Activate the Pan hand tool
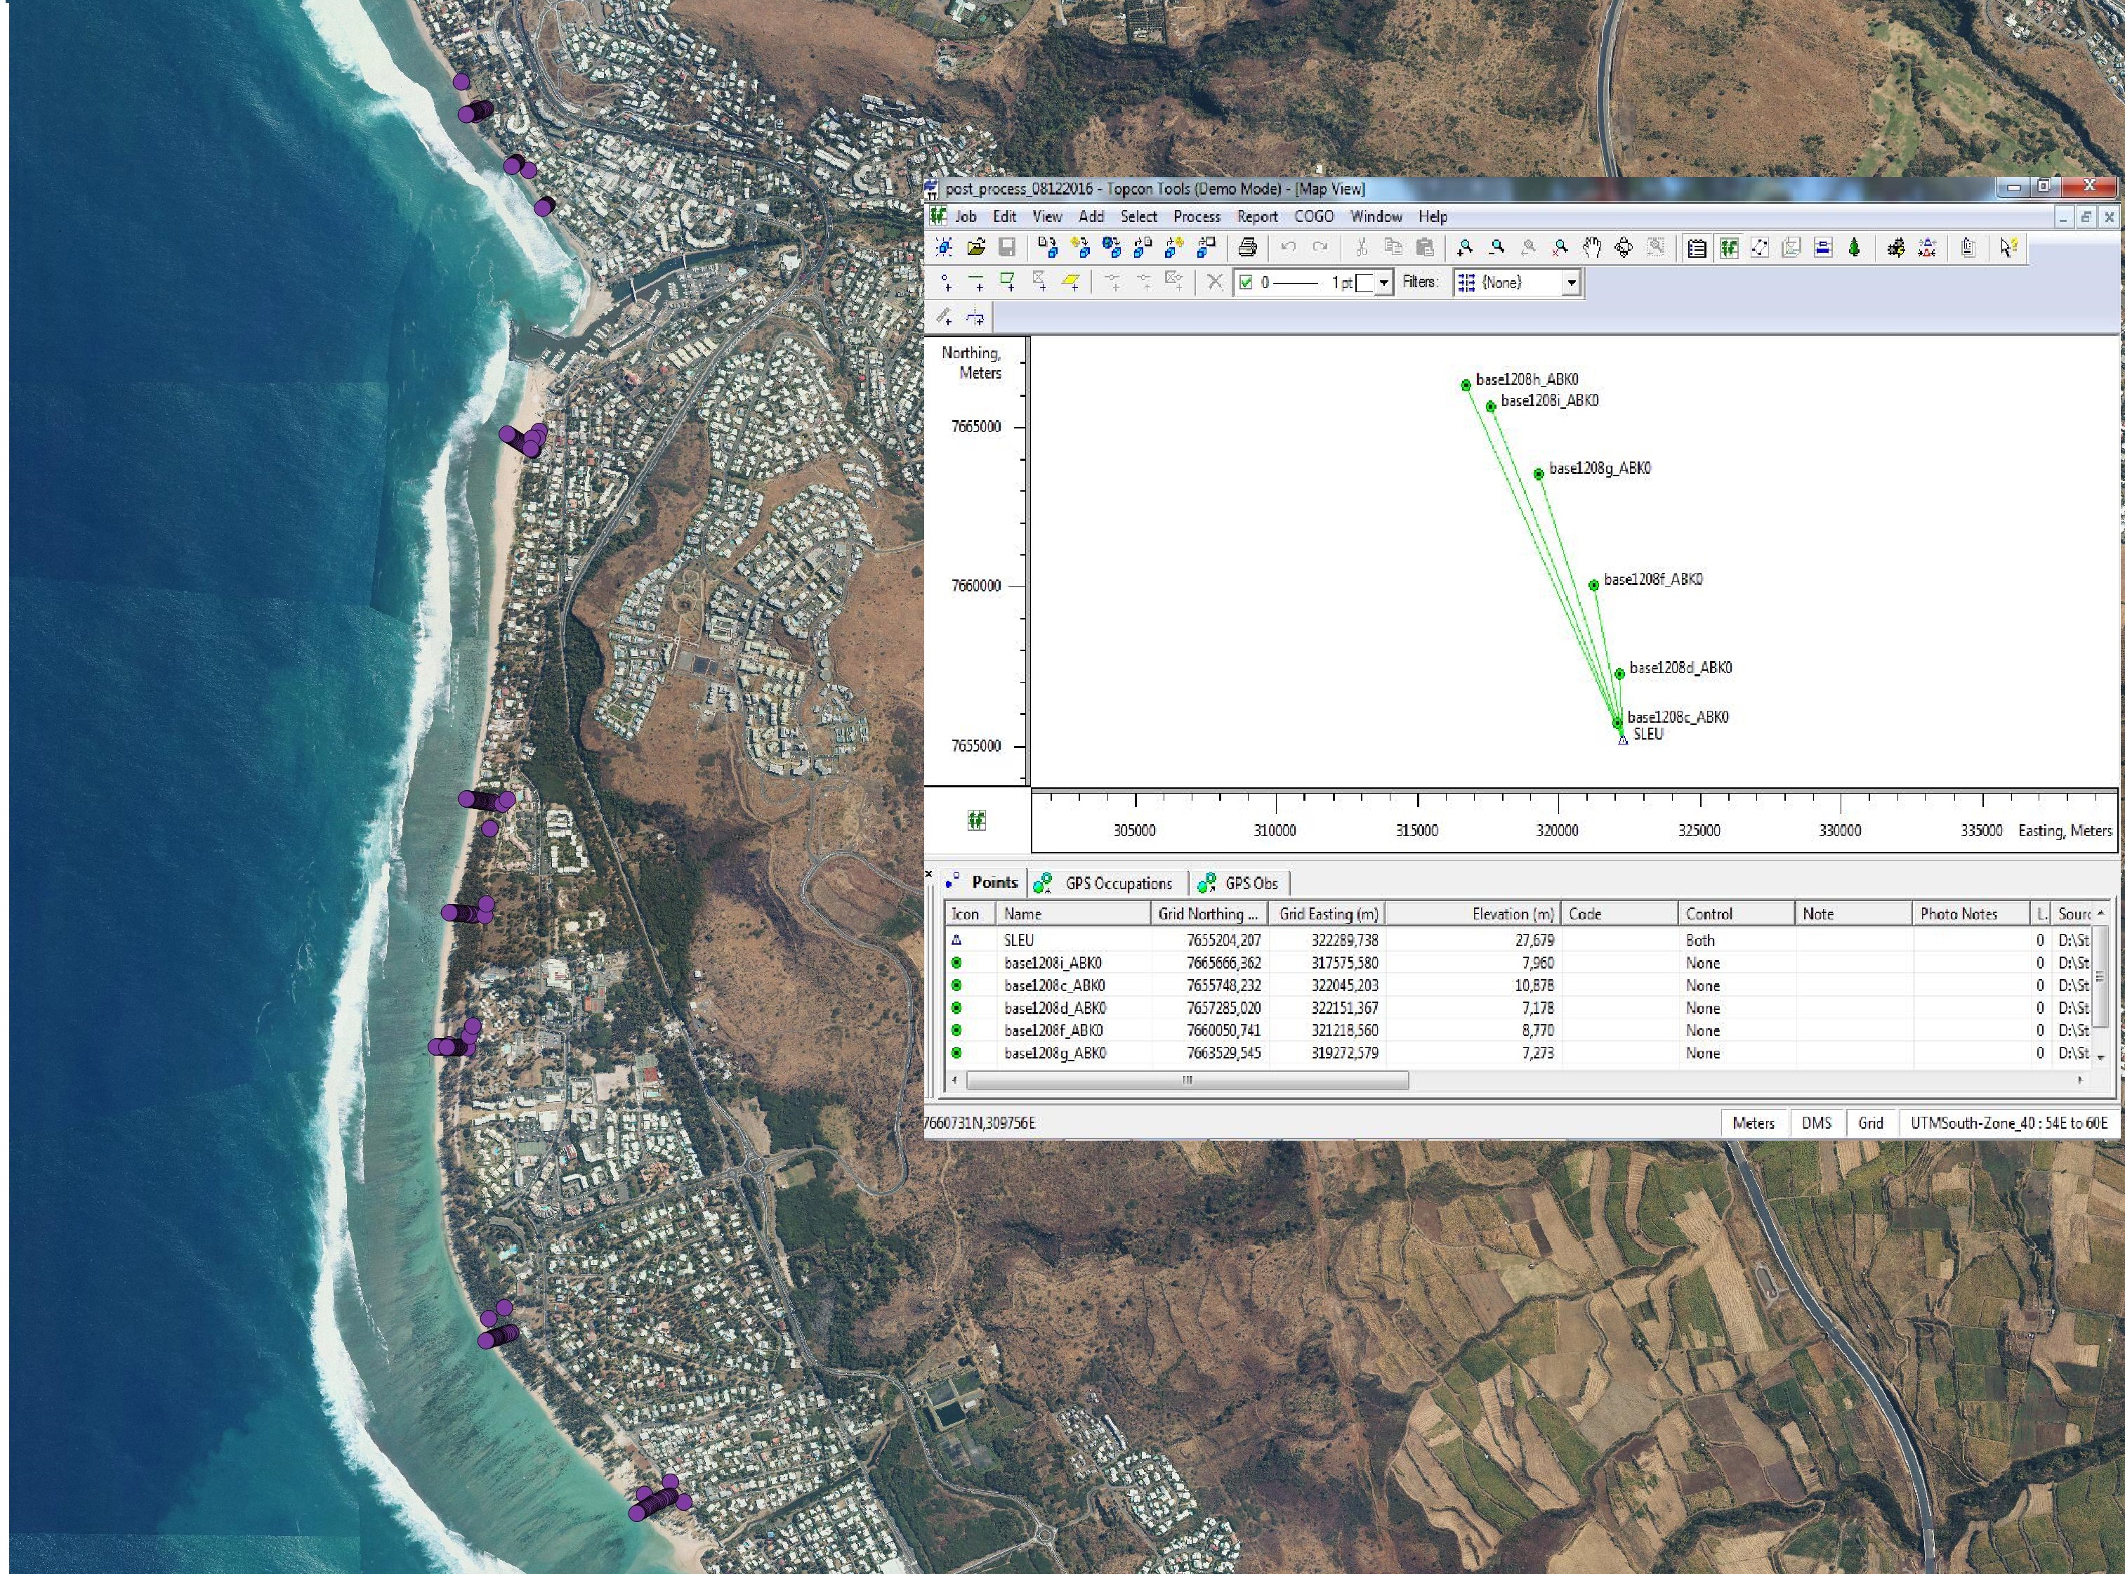Viewport: 2125px width, 1574px height. pyautogui.click(x=1591, y=248)
